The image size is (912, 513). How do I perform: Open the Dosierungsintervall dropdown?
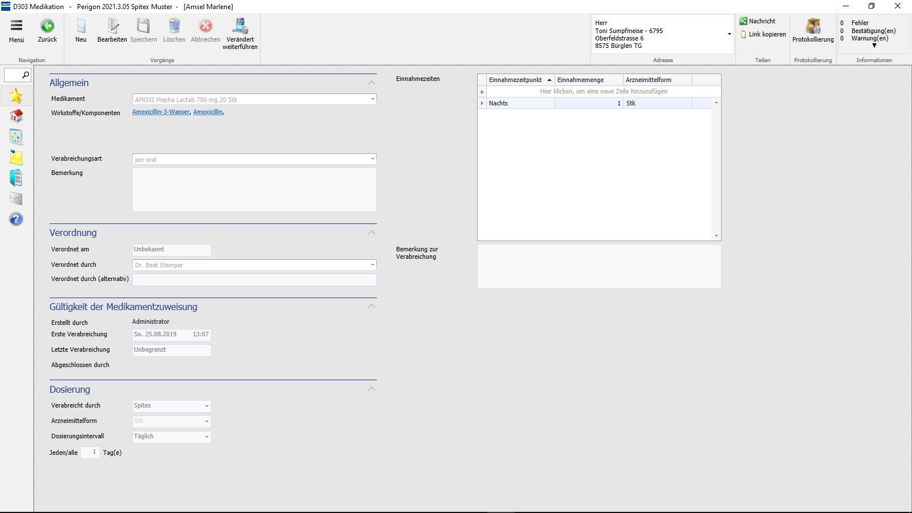(206, 437)
